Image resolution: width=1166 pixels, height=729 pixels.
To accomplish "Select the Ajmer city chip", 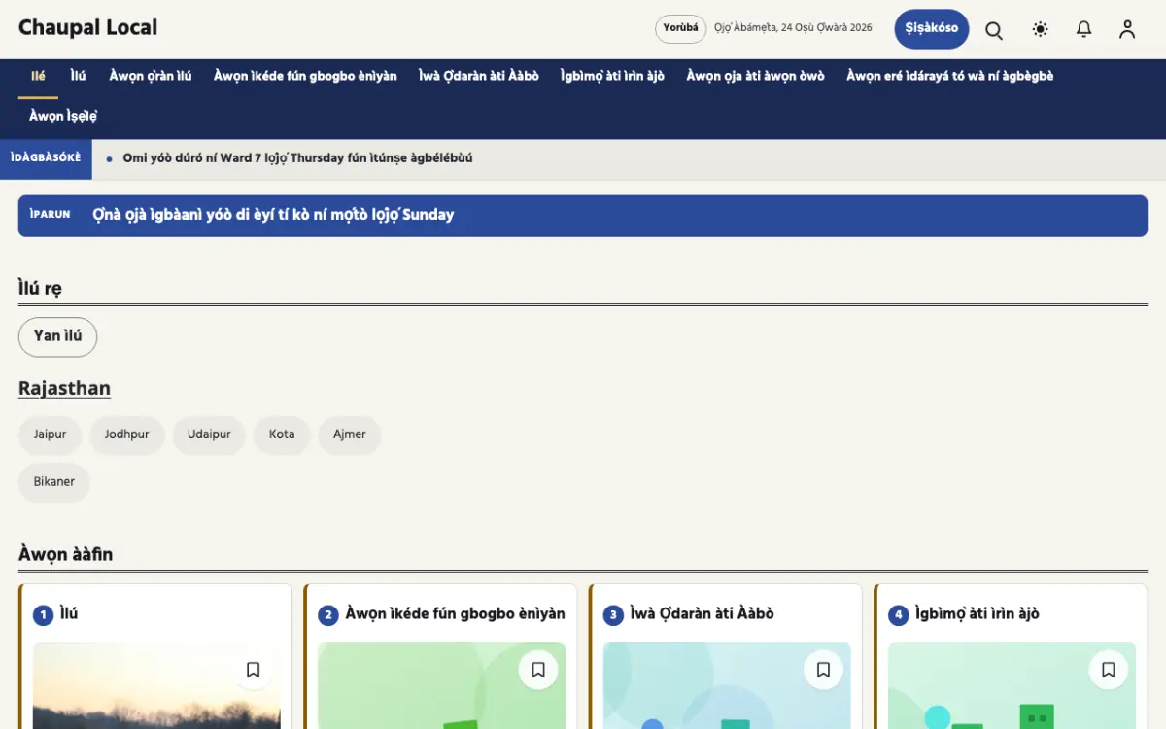I will point(350,434).
